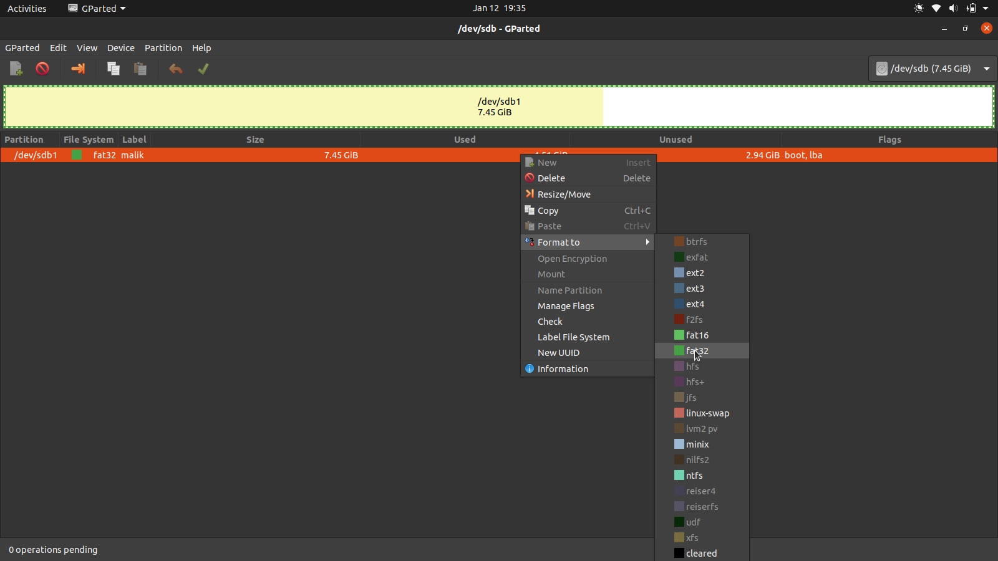This screenshot has width=998, height=561.
Task: Select New UUID from the context menu
Action: [x=558, y=352]
